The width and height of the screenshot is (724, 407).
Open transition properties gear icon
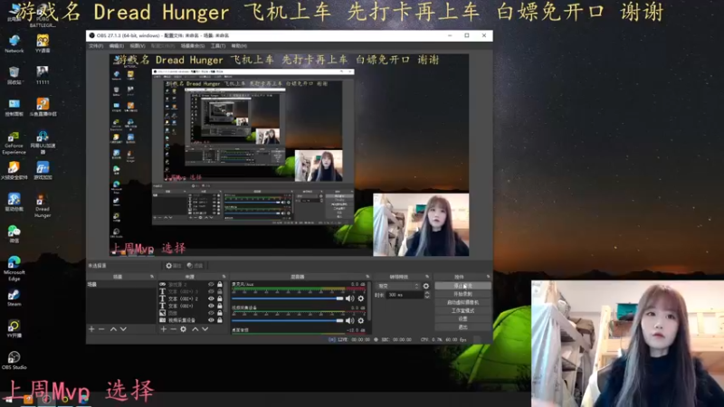[x=425, y=286]
